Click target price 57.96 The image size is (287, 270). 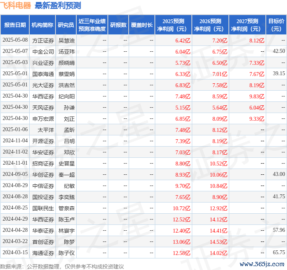pos(279,230)
